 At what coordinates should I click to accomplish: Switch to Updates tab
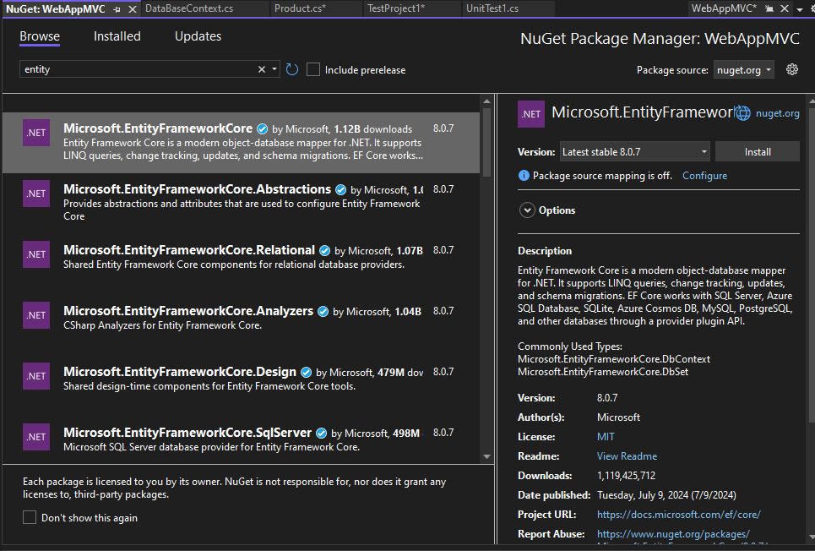coord(198,36)
